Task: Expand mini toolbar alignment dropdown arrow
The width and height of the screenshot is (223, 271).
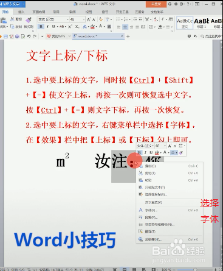Action: pyautogui.click(x=176, y=152)
